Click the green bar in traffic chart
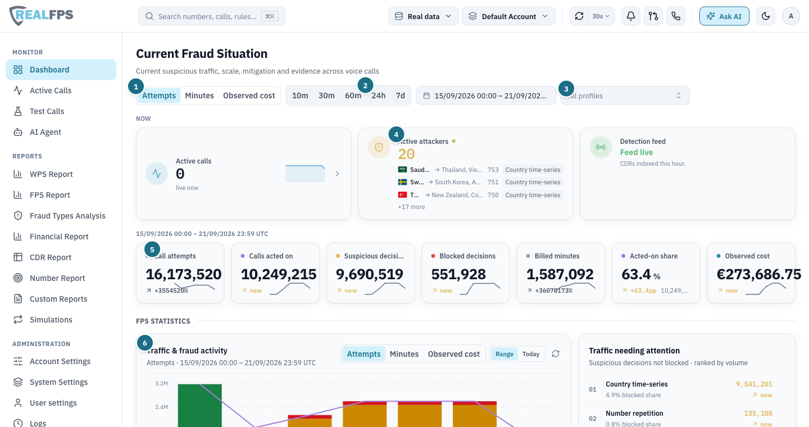The image size is (809, 427). pyautogui.click(x=200, y=405)
